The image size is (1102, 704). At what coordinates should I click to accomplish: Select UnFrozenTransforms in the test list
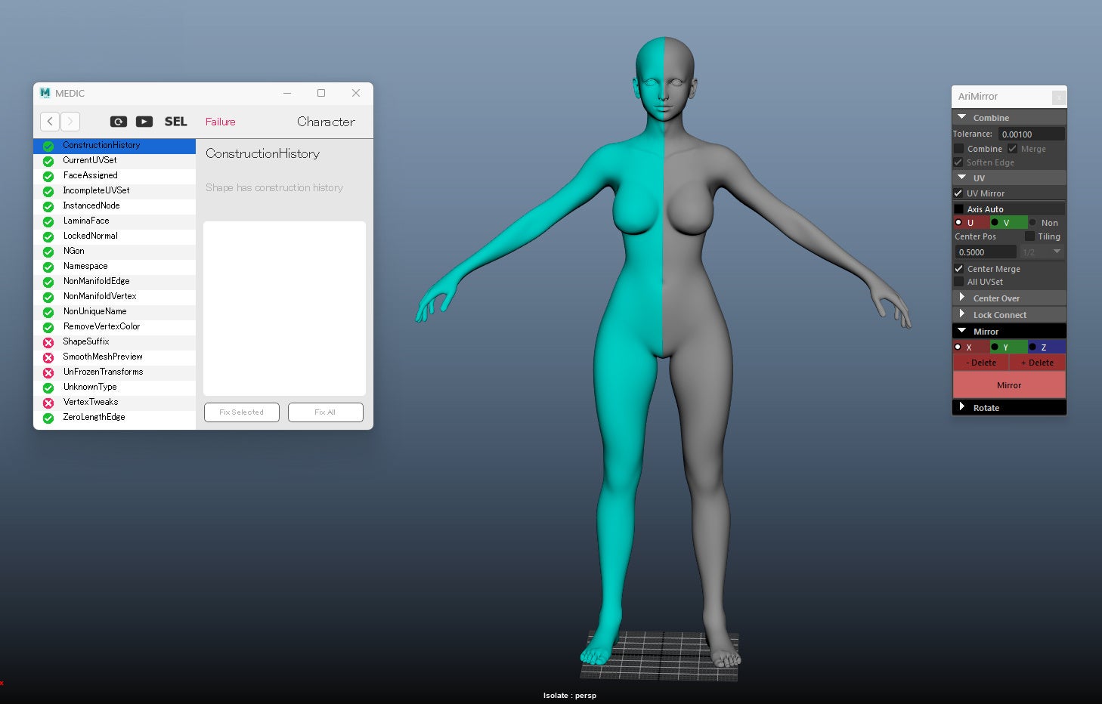[x=103, y=372]
